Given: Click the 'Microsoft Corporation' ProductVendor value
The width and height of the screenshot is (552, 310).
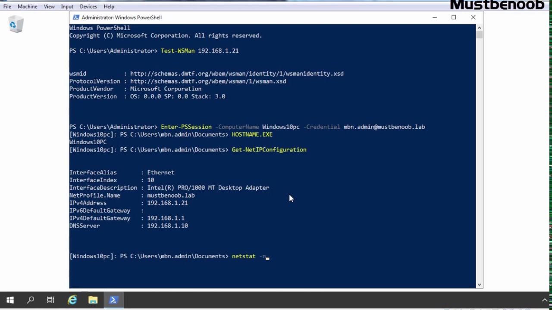Looking at the screenshot, I should pos(166,89).
